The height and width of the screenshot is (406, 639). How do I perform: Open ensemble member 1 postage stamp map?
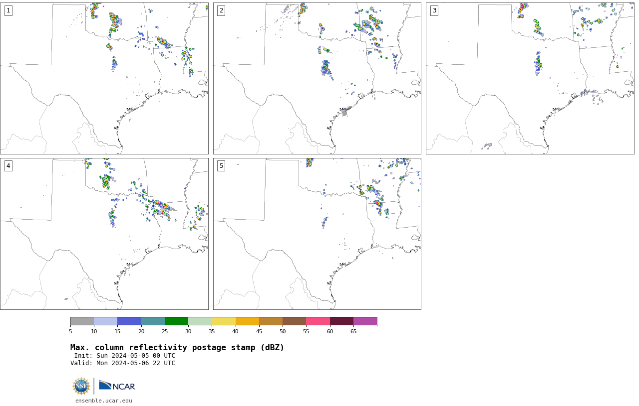[x=104, y=78]
